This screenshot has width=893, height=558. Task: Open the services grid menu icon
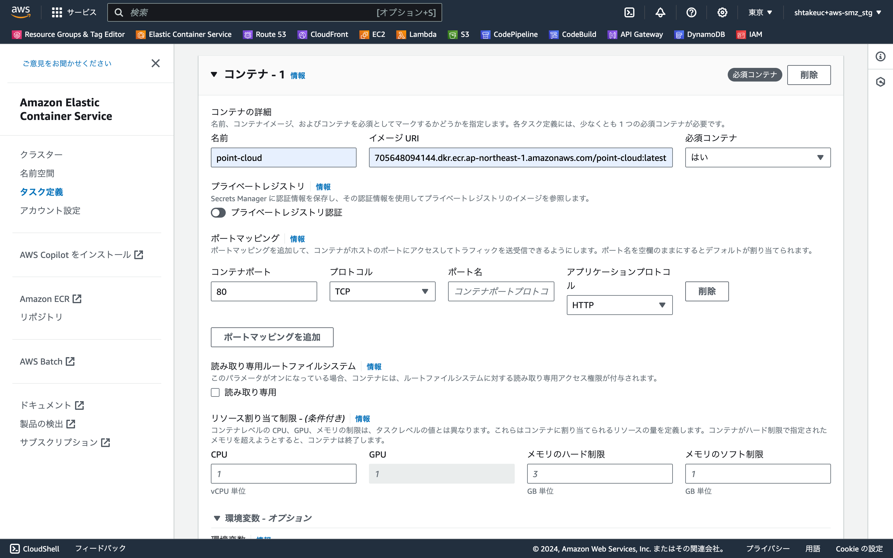57,12
